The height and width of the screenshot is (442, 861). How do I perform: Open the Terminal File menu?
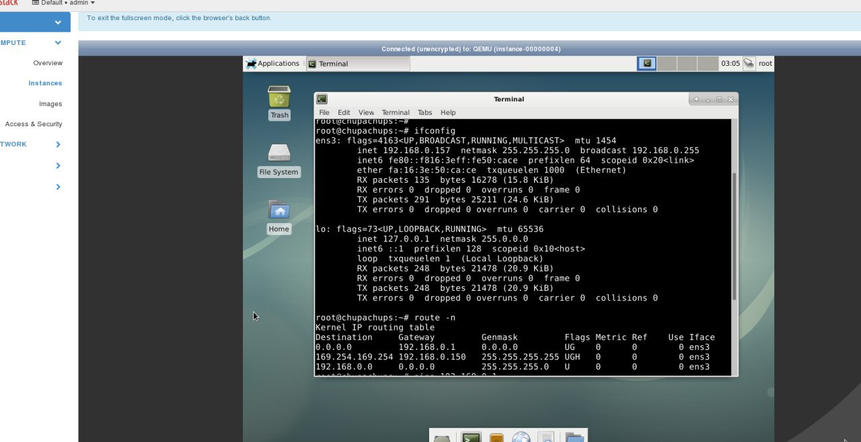tap(324, 112)
